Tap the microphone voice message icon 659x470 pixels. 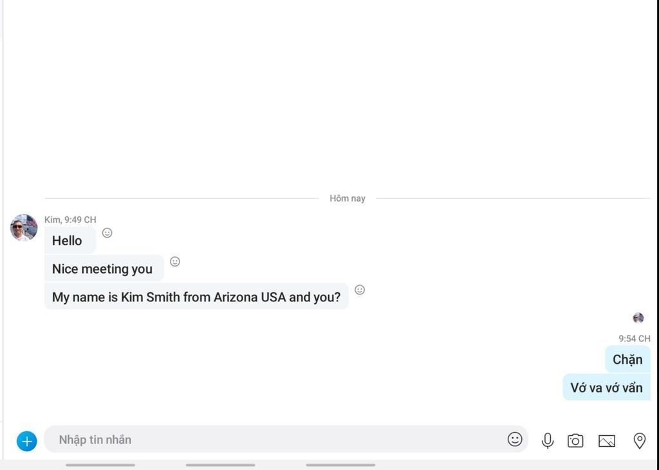click(547, 440)
